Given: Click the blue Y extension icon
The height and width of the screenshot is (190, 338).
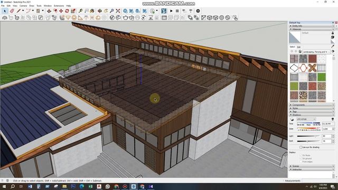Looking at the screenshot, I should click(164, 11).
